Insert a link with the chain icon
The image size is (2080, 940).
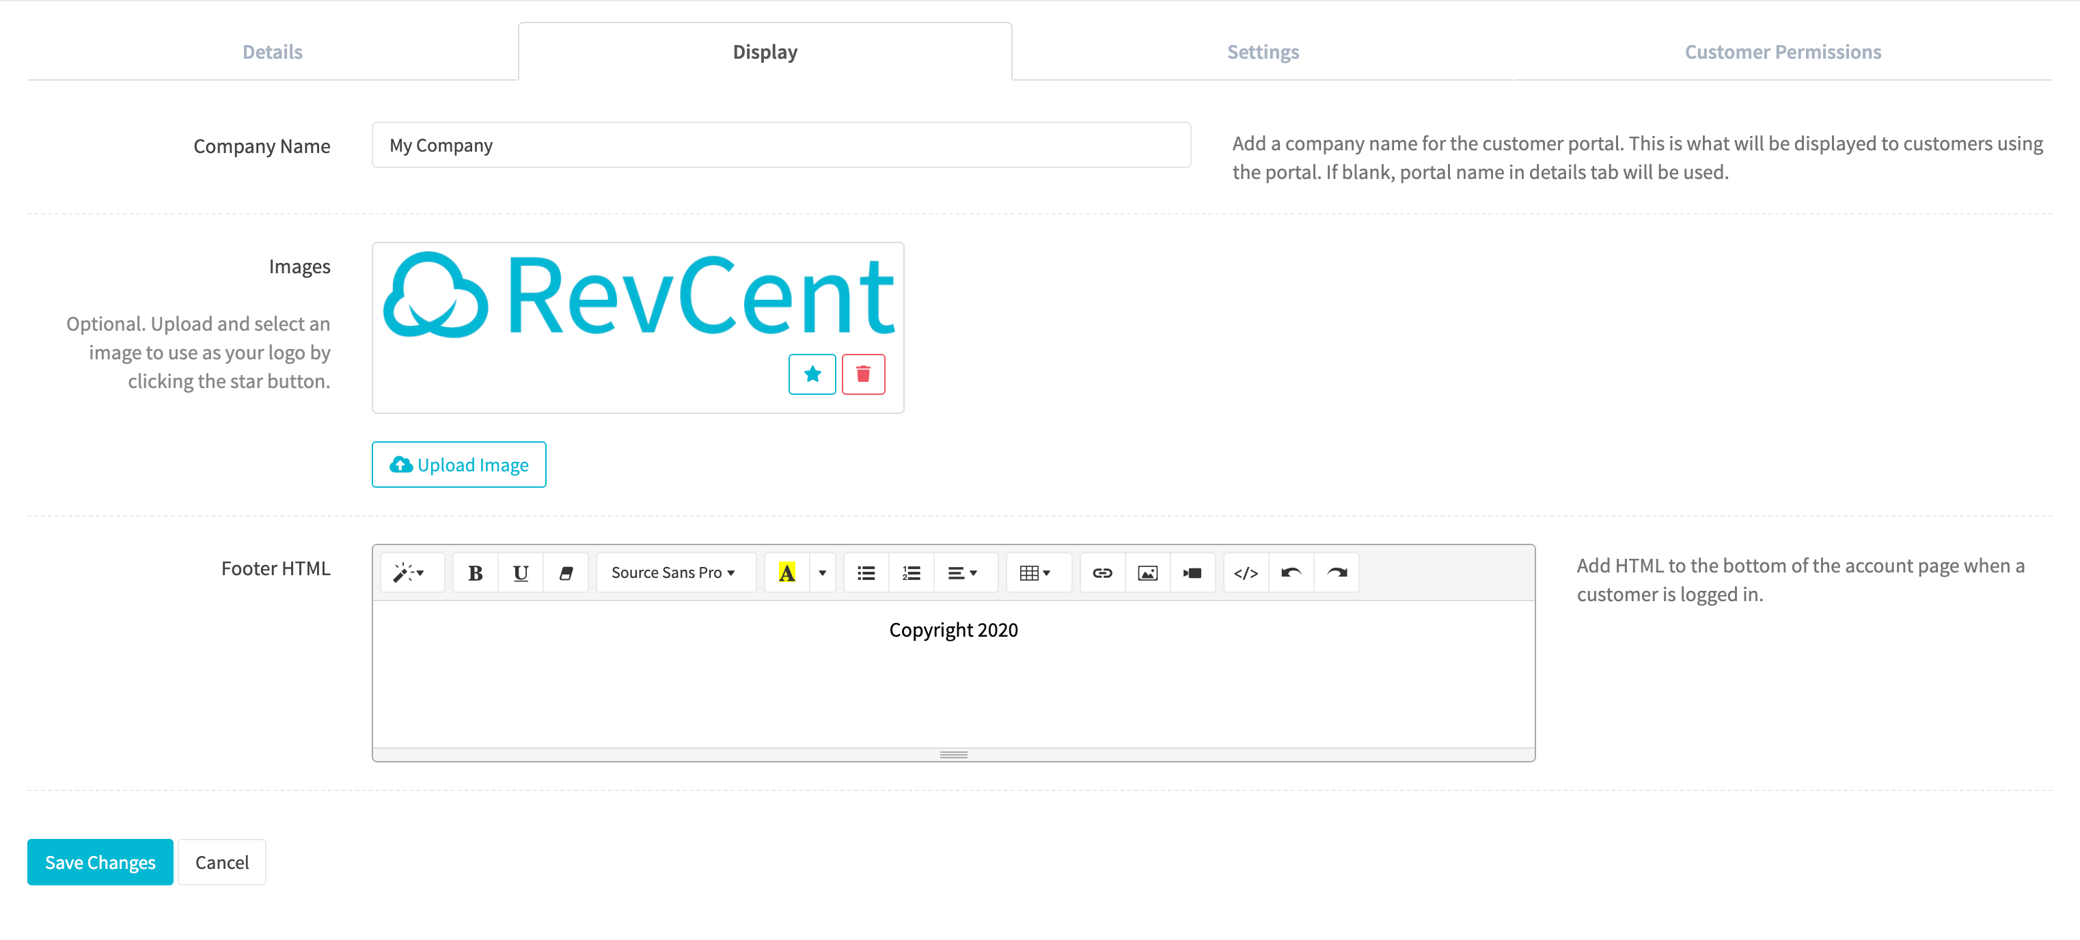(x=1102, y=572)
